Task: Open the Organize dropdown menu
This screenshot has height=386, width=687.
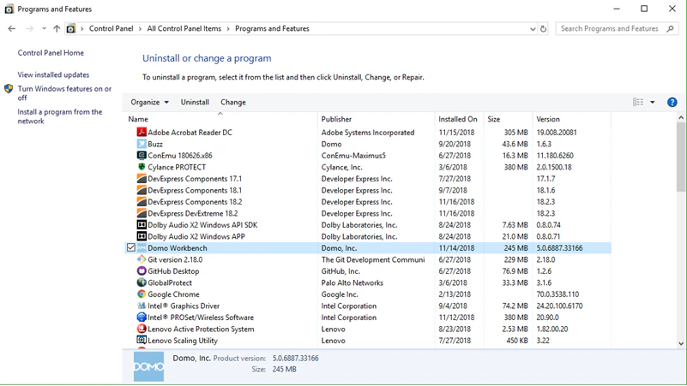Action: [149, 103]
